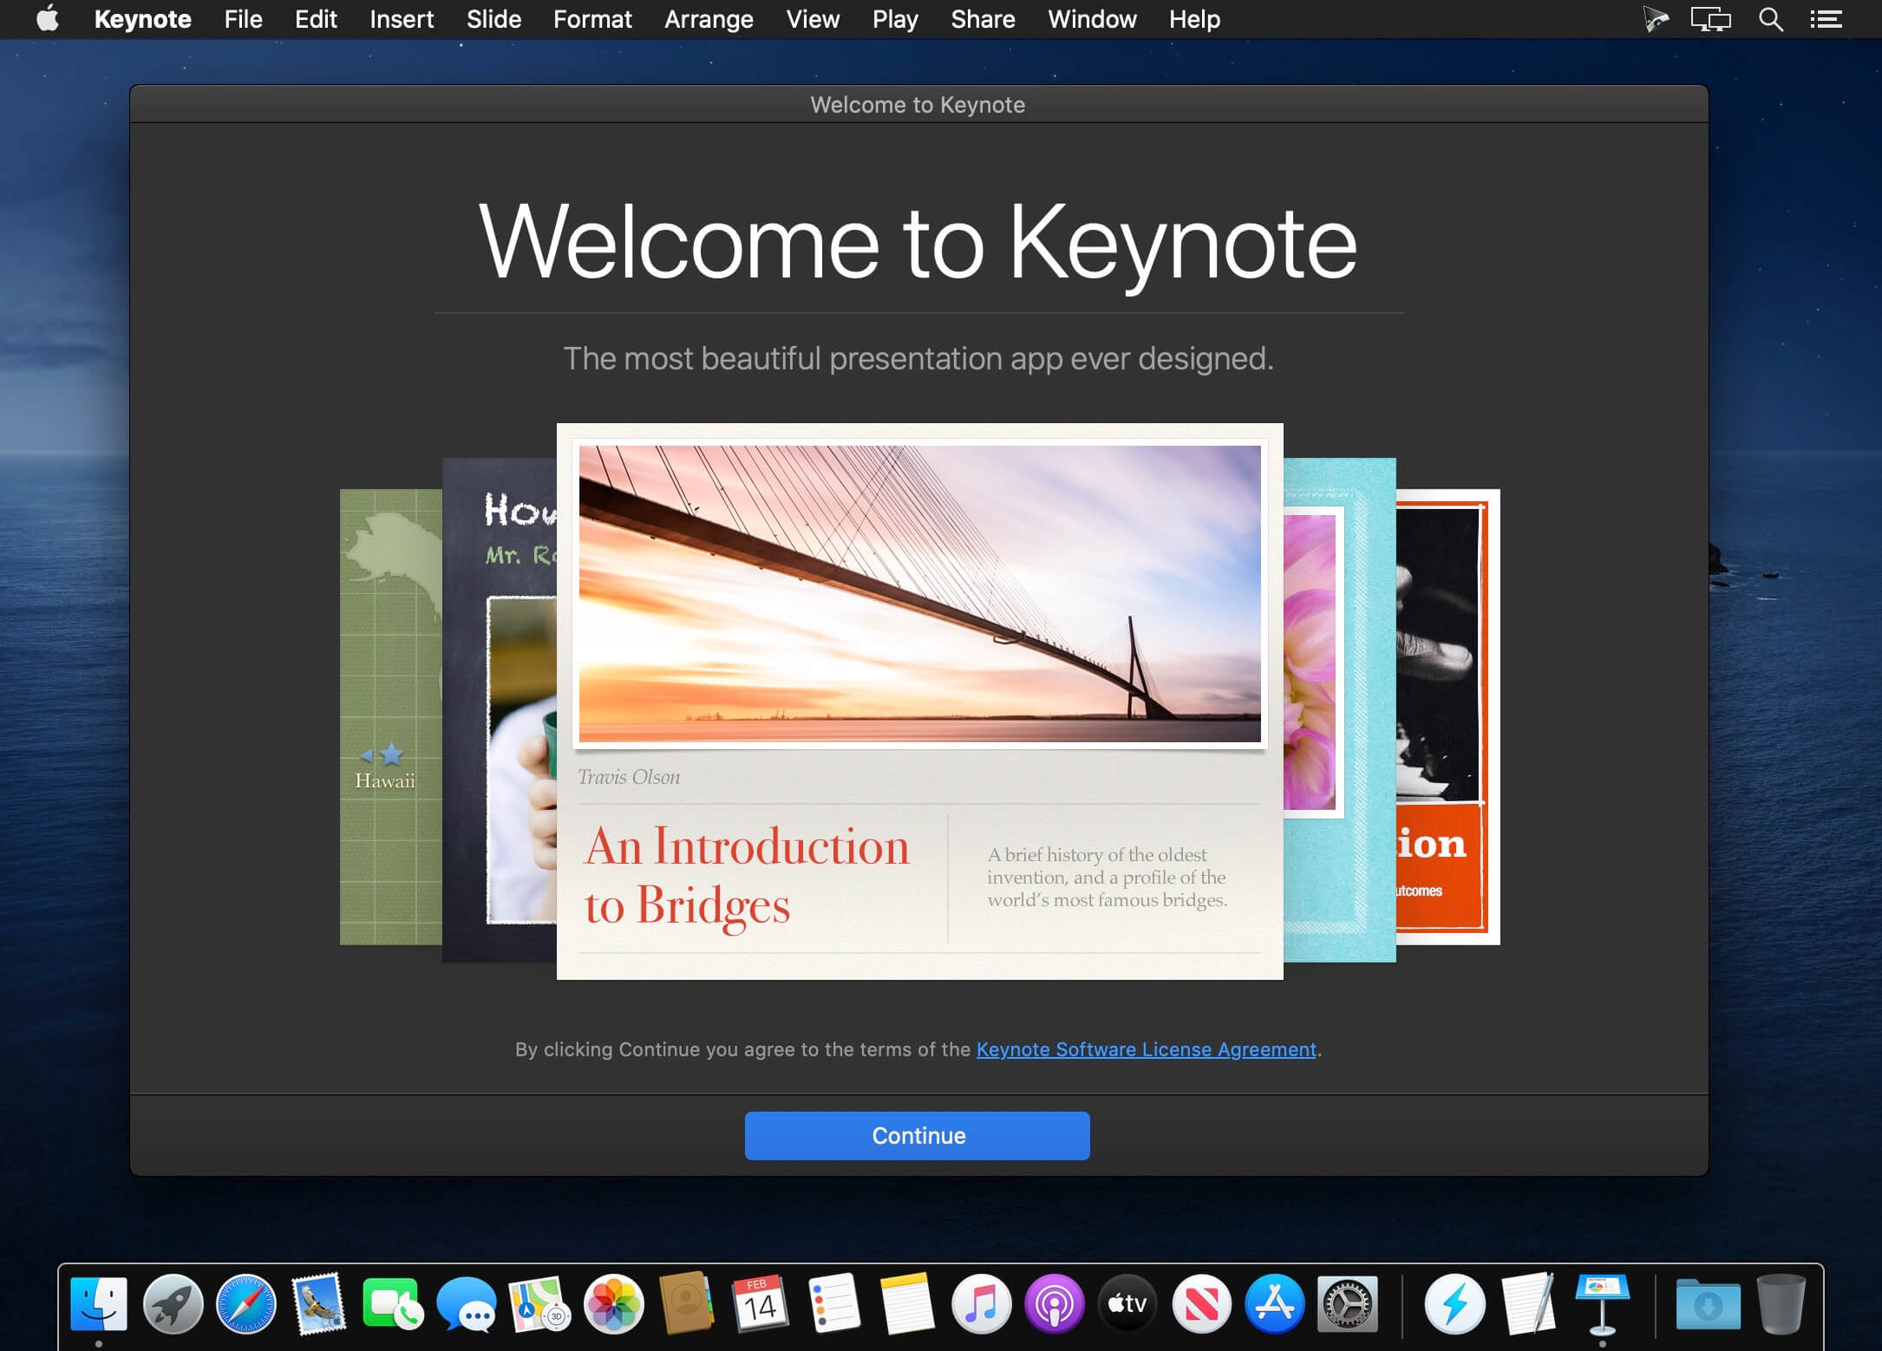Screen dimensions: 1882x1351
Task: Click Continue to accept license agreement
Action: pos(918,1136)
